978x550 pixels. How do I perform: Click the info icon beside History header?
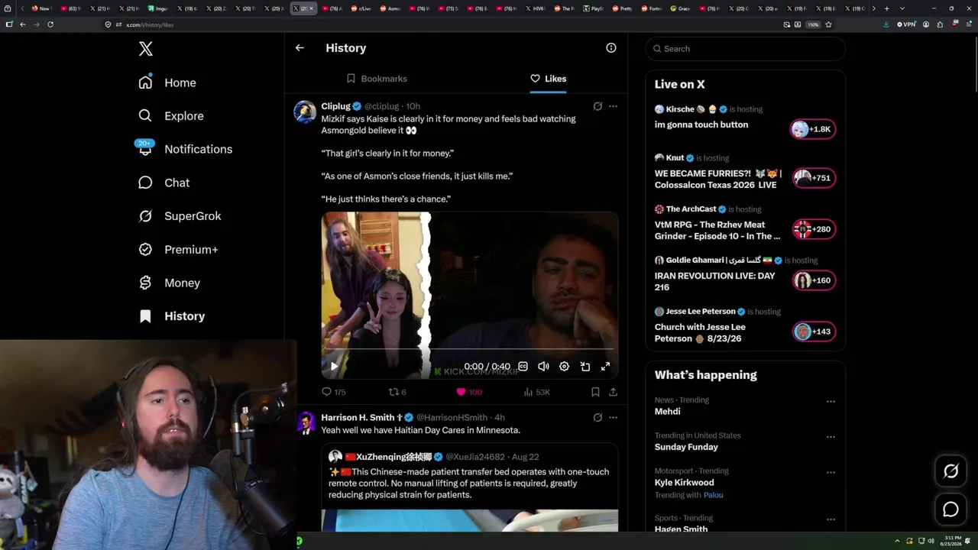(611, 47)
